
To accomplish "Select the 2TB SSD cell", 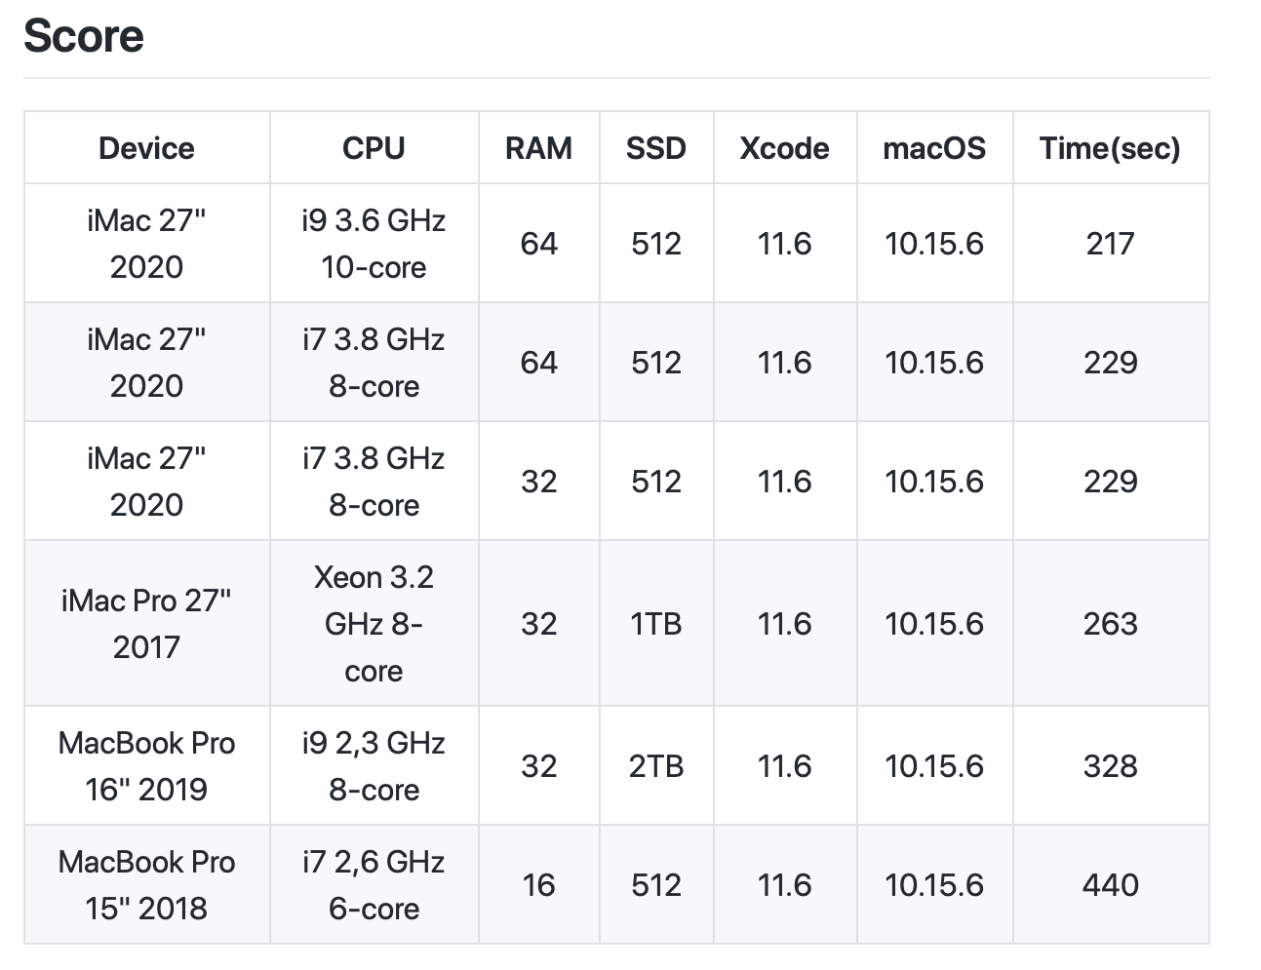I will (656, 766).
